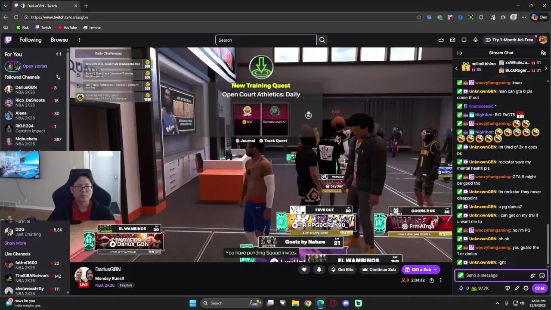
Task: Open the YouTube bookmark
Action: tap(67, 28)
